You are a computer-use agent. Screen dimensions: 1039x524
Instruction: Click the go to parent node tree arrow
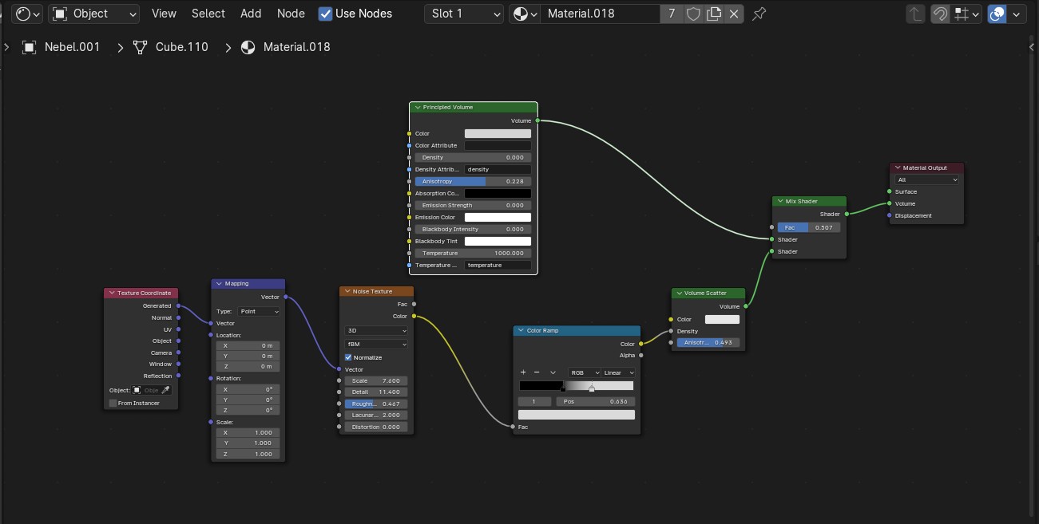(x=917, y=14)
